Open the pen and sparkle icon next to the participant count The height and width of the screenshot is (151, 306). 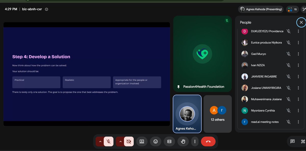pos(304,9)
